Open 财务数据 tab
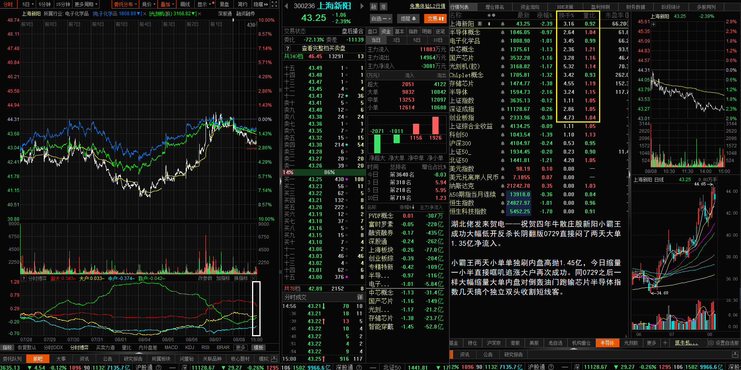The width and height of the screenshot is (741, 370). click(x=636, y=7)
